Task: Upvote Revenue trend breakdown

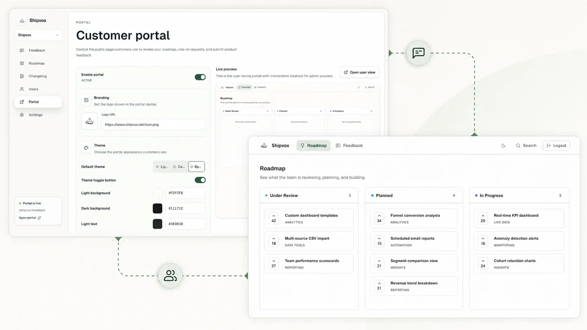Action: (x=379, y=286)
